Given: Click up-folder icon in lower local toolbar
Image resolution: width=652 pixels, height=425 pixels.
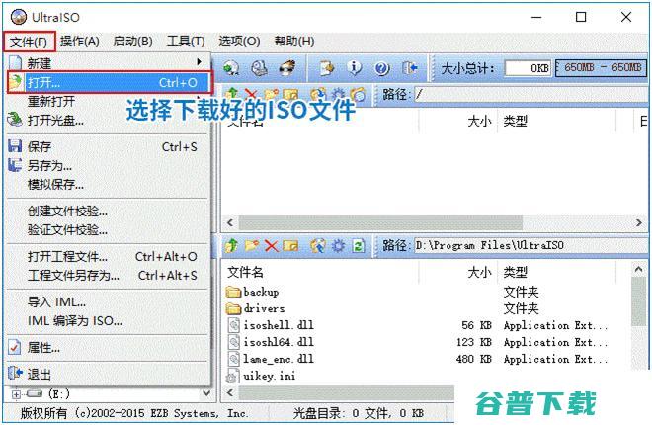Looking at the screenshot, I should [231, 246].
